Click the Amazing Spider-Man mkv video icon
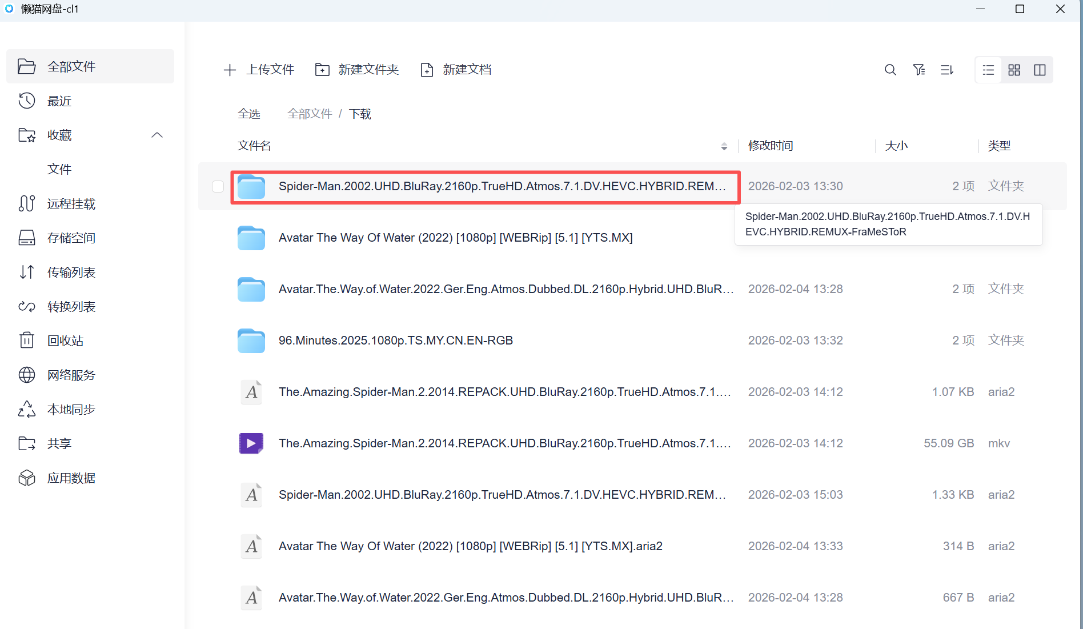The height and width of the screenshot is (629, 1083). [251, 443]
